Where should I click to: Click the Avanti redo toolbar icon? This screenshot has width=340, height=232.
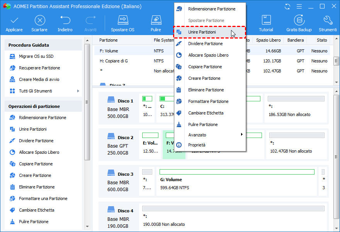90,24
